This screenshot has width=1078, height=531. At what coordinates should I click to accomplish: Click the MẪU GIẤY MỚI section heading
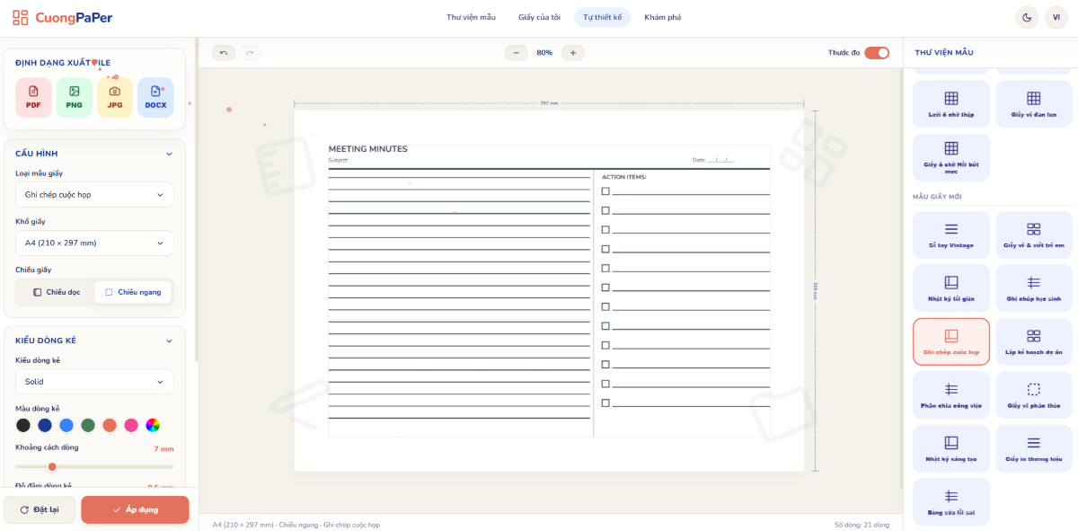[x=938, y=197]
